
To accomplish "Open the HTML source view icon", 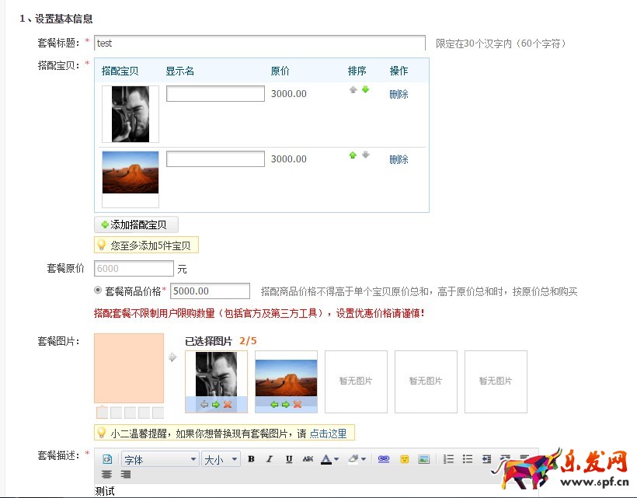I will pos(108,458).
